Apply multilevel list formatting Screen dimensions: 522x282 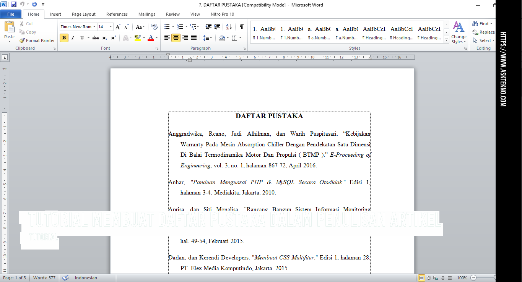coord(193,27)
